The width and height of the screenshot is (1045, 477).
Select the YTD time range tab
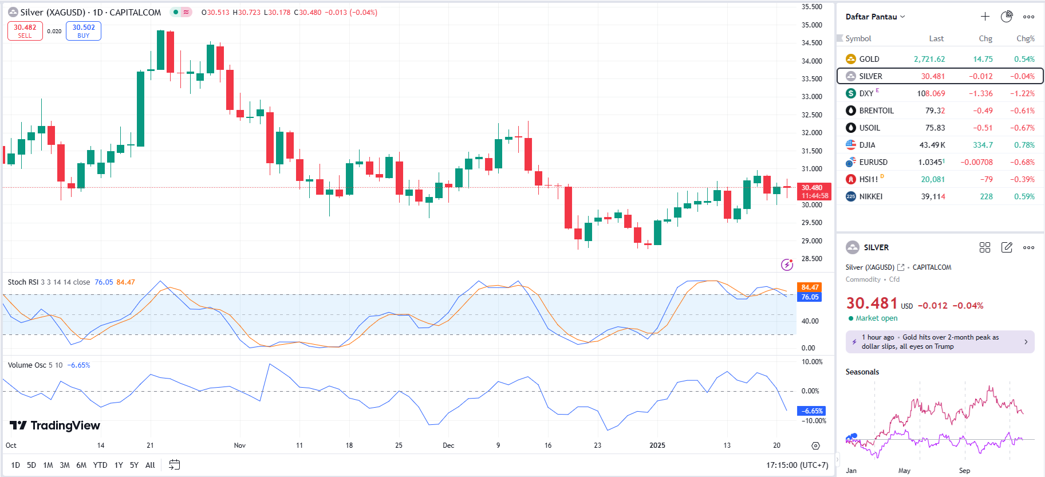click(100, 465)
